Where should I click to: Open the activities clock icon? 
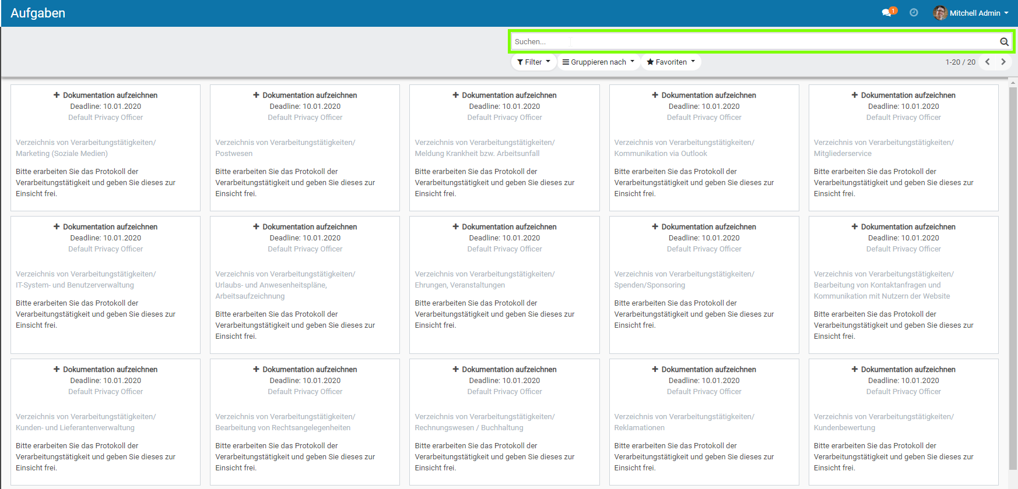tap(914, 13)
